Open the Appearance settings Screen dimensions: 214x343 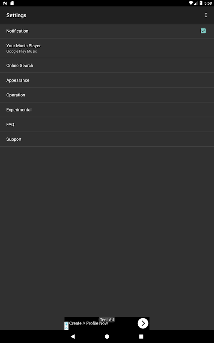pos(107,80)
